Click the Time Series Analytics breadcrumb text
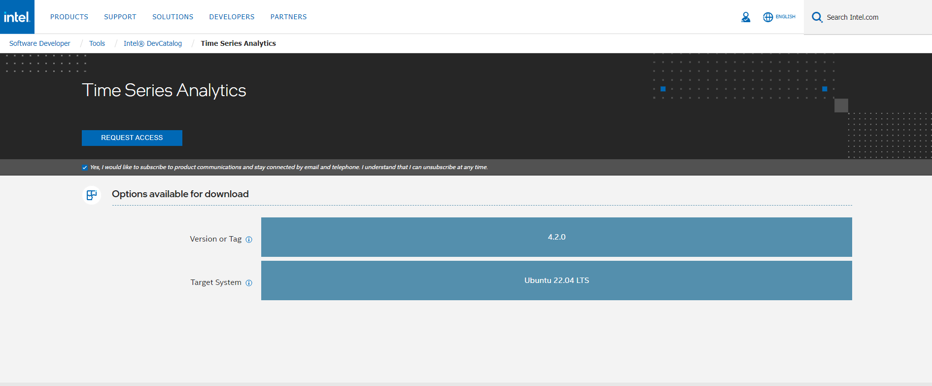Screen dimensions: 932x386 point(239,43)
